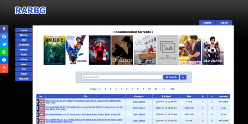Sort the list by Size column
Image resolution: width=248 pixels, height=124 pixels.
point(189,96)
